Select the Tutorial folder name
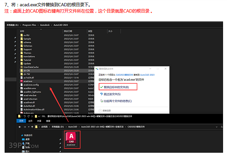 (x=27, y=60)
